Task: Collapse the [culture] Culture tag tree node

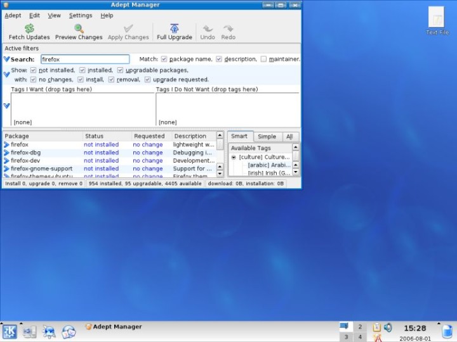Action: (234, 157)
